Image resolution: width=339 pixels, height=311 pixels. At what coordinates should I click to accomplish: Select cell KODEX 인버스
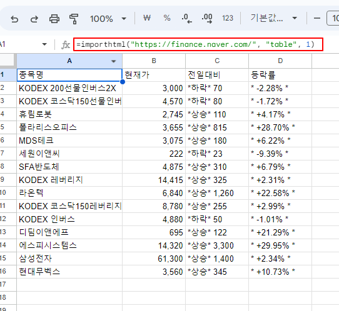pos(69,219)
